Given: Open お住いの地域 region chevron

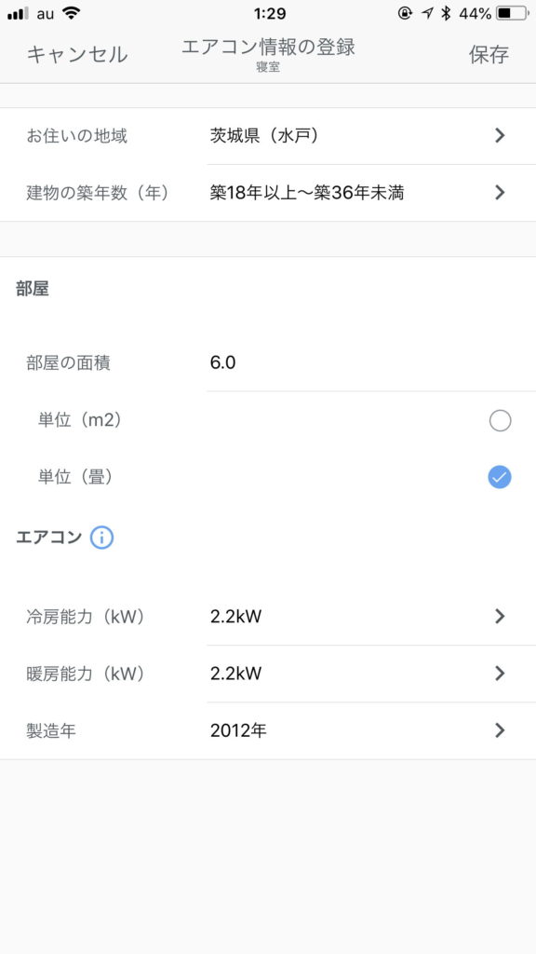Looking at the screenshot, I should [x=500, y=136].
